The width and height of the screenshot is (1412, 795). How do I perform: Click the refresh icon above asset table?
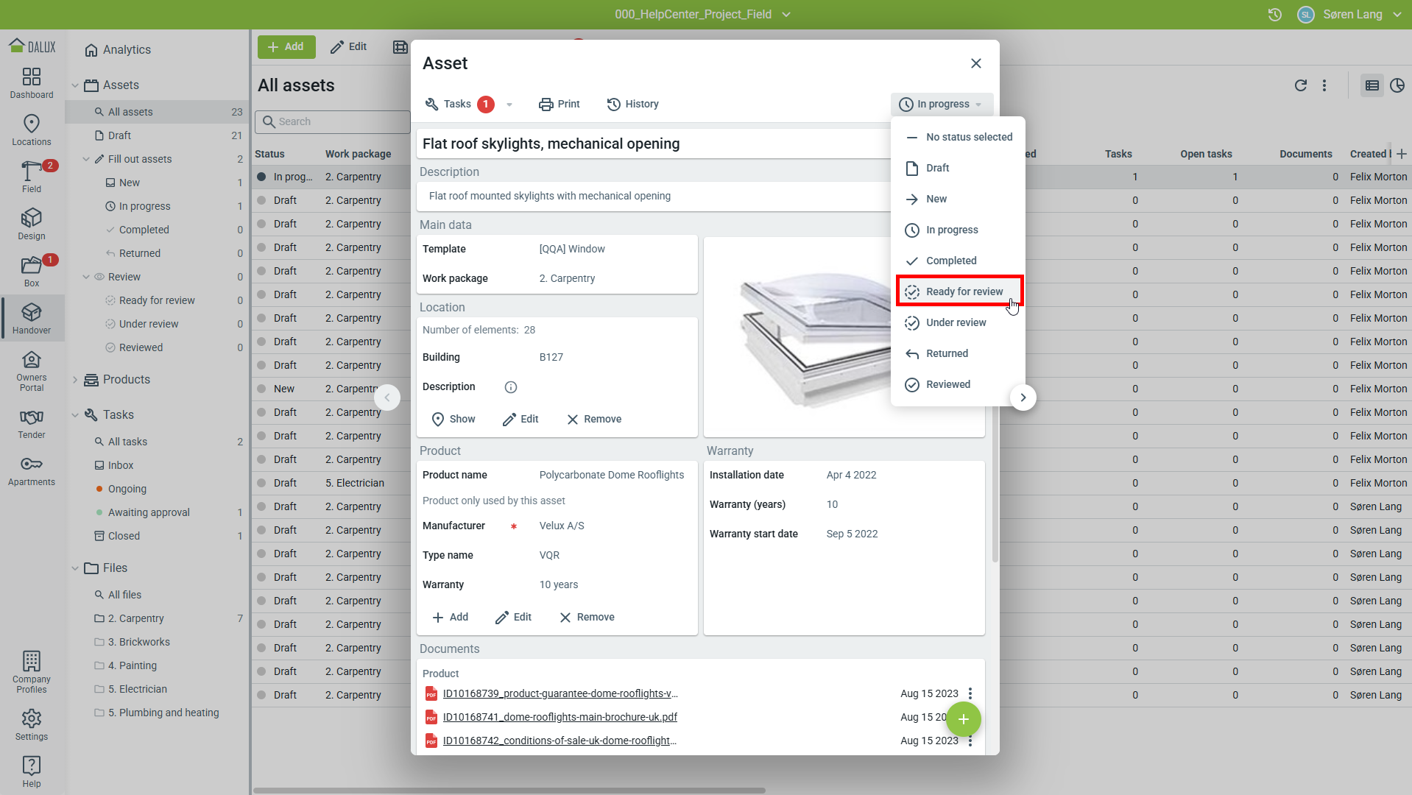click(x=1300, y=85)
